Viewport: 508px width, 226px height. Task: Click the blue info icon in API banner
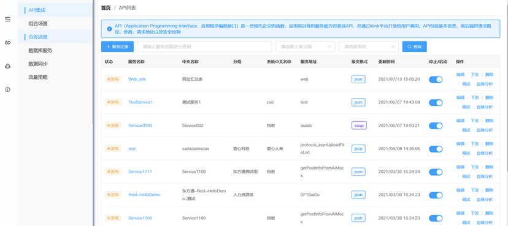pyautogui.click(x=109, y=29)
